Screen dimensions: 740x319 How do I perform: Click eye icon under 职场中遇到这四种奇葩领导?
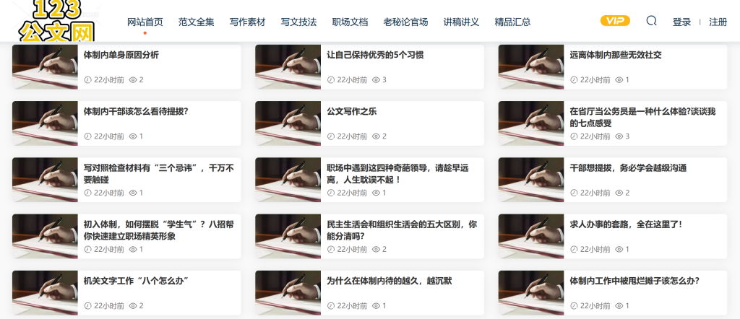coord(376,193)
